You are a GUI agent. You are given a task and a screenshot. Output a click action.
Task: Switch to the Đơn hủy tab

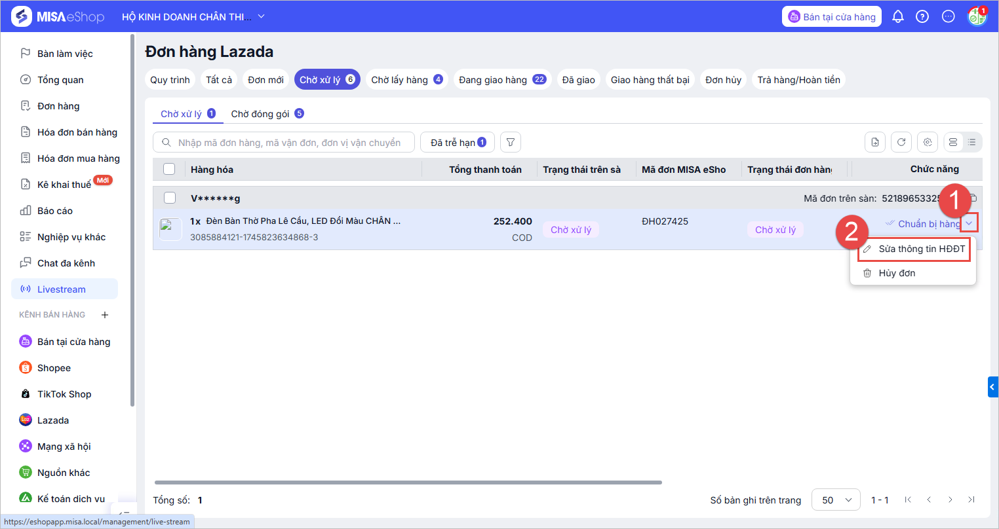pos(724,80)
